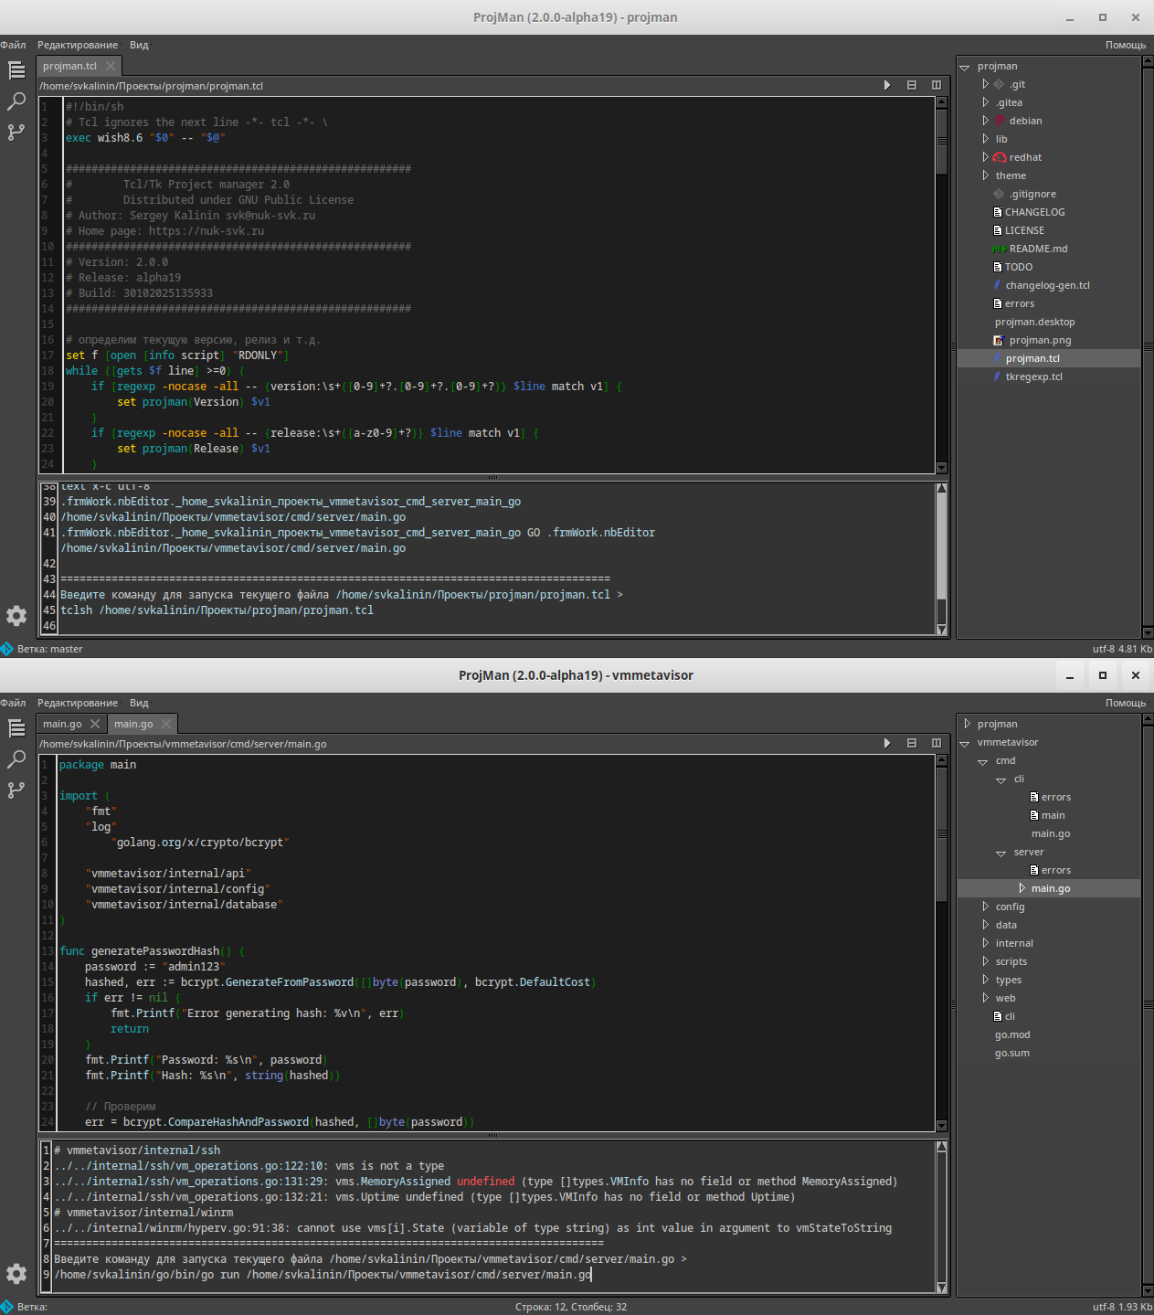Open the gear settings in the vmmetavisor window
1154x1315 pixels.
(16, 1273)
